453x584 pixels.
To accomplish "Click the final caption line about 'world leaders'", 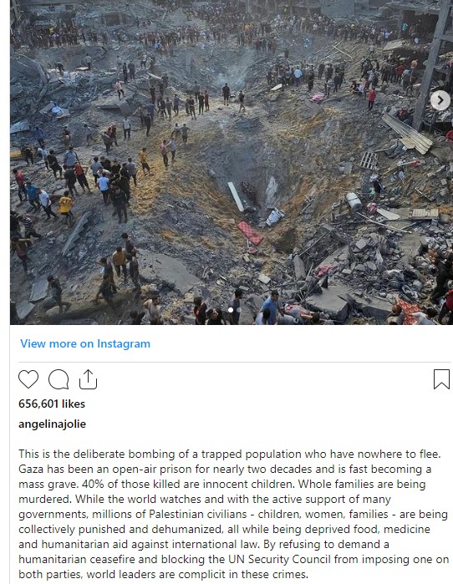I will click(163, 574).
